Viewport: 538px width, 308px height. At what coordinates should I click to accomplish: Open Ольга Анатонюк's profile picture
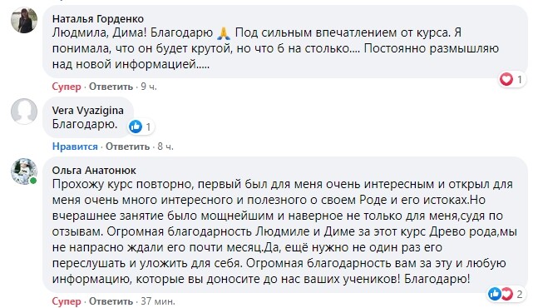(24, 171)
